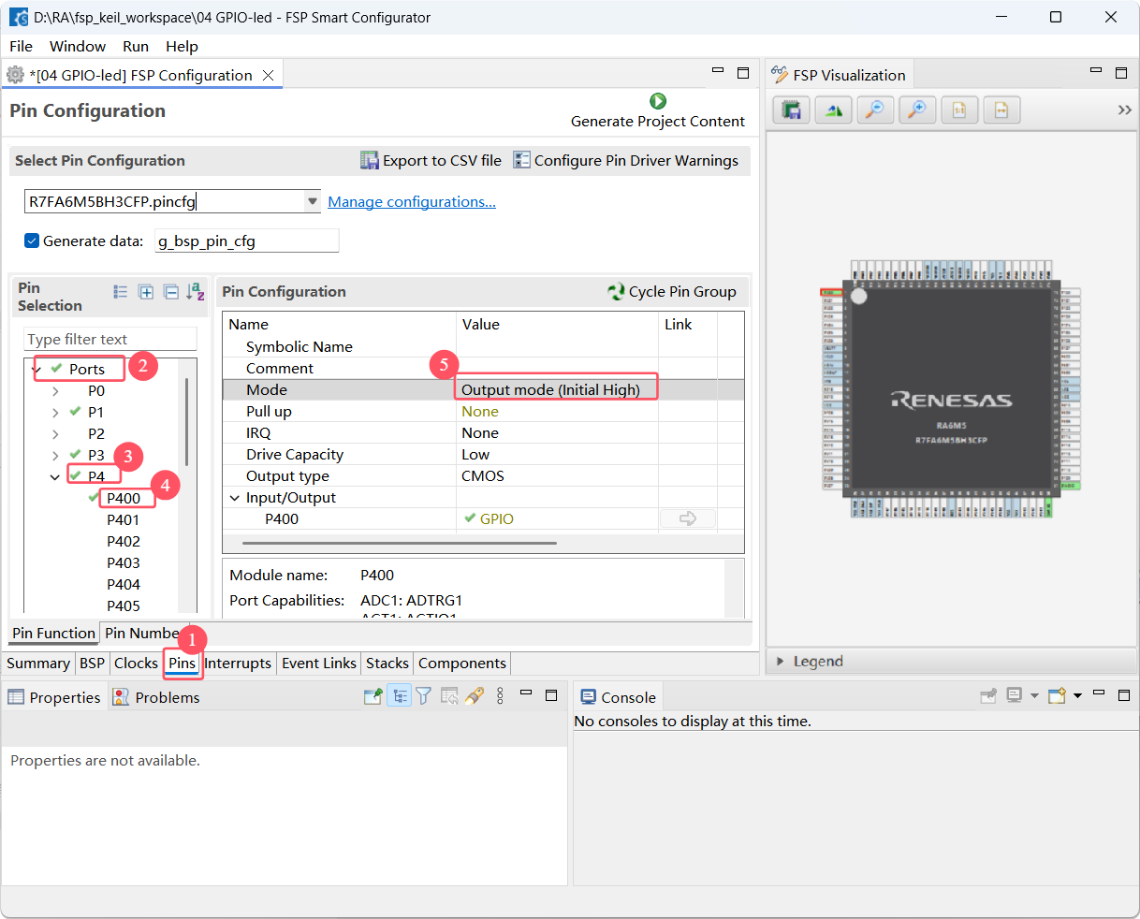Viewport: 1140px width, 919px height.
Task: Expand the Legend section
Action: (781, 662)
